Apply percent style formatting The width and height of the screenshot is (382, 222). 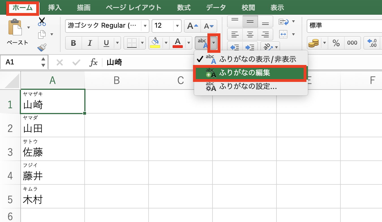(336, 43)
